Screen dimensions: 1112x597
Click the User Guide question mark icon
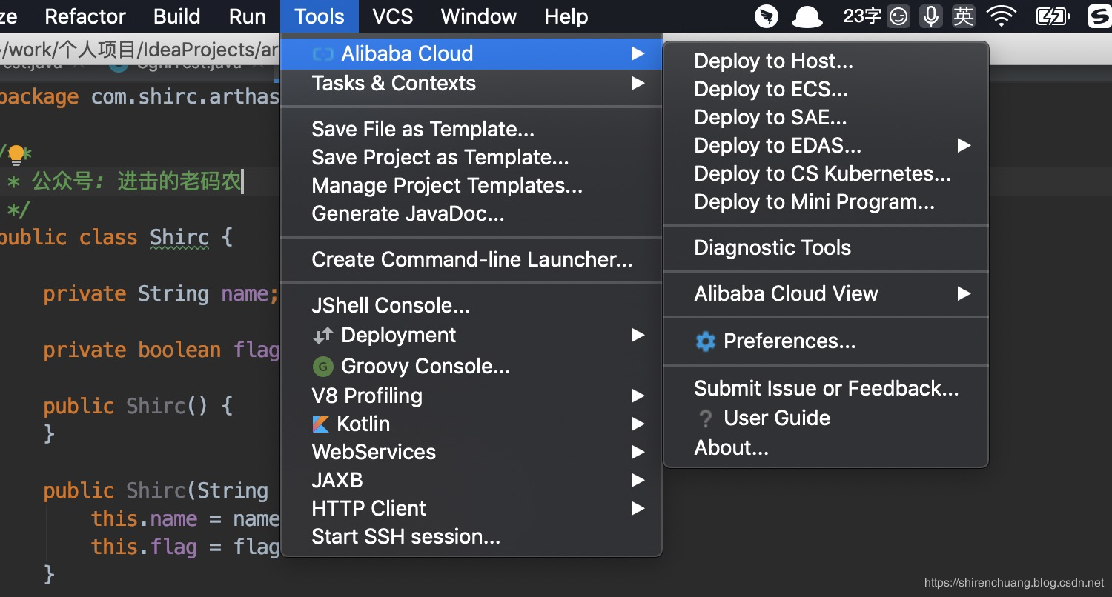point(705,419)
